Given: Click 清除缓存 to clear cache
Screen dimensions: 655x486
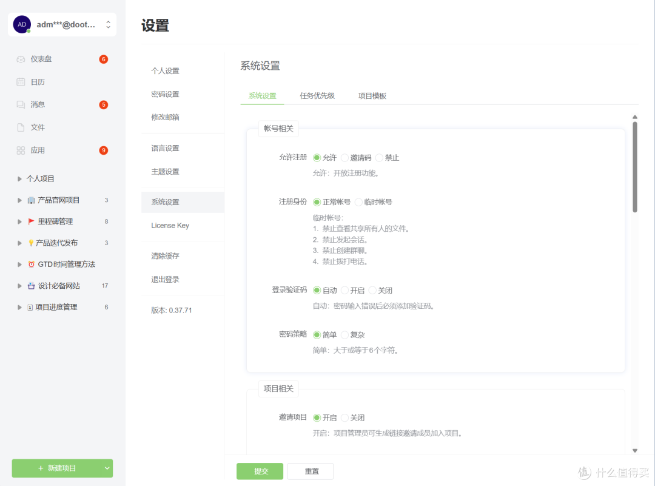Looking at the screenshot, I should (x=165, y=256).
